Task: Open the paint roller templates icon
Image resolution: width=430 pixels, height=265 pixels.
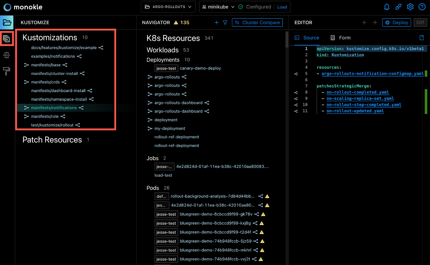Action: pyautogui.click(x=6, y=71)
